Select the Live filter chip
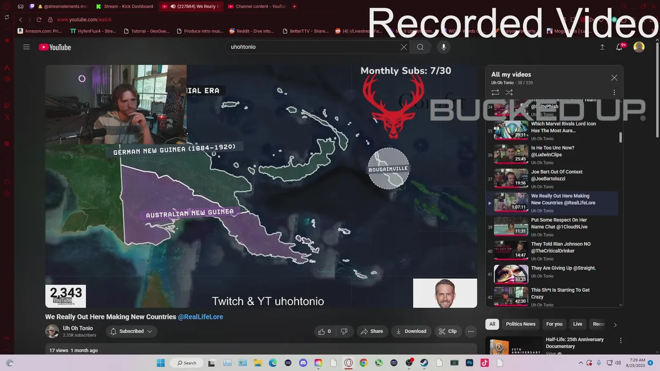The image size is (660, 371). pos(577,324)
